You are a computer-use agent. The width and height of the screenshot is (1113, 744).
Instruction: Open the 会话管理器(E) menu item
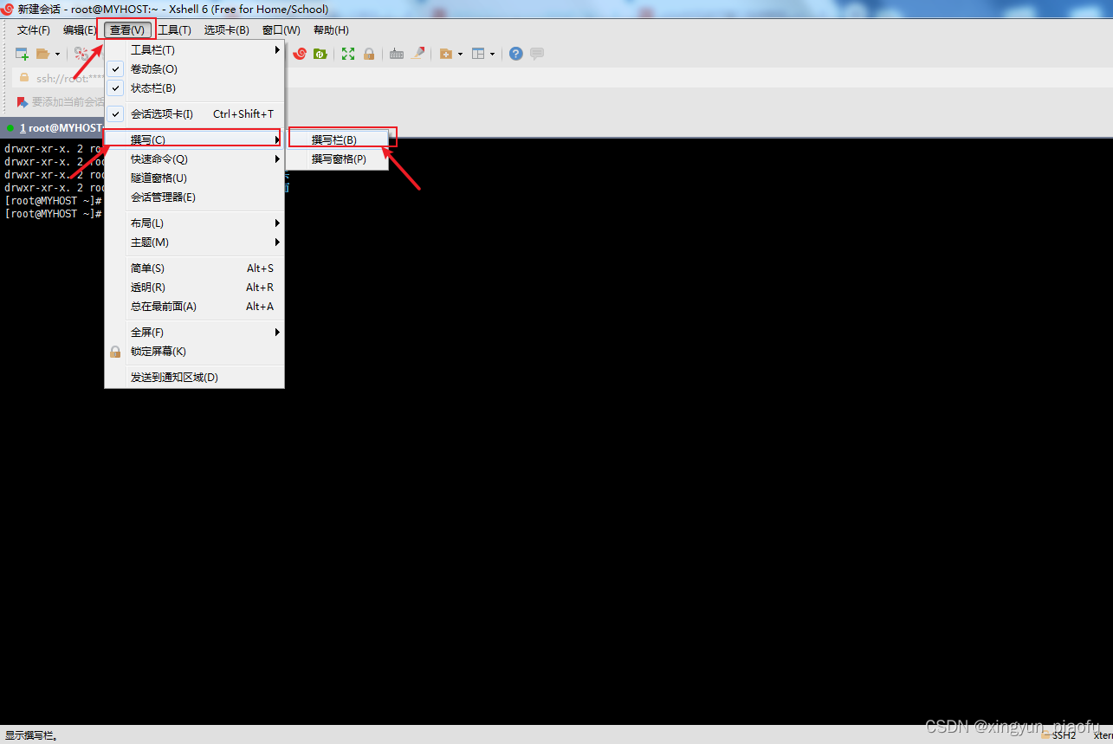[194, 197]
